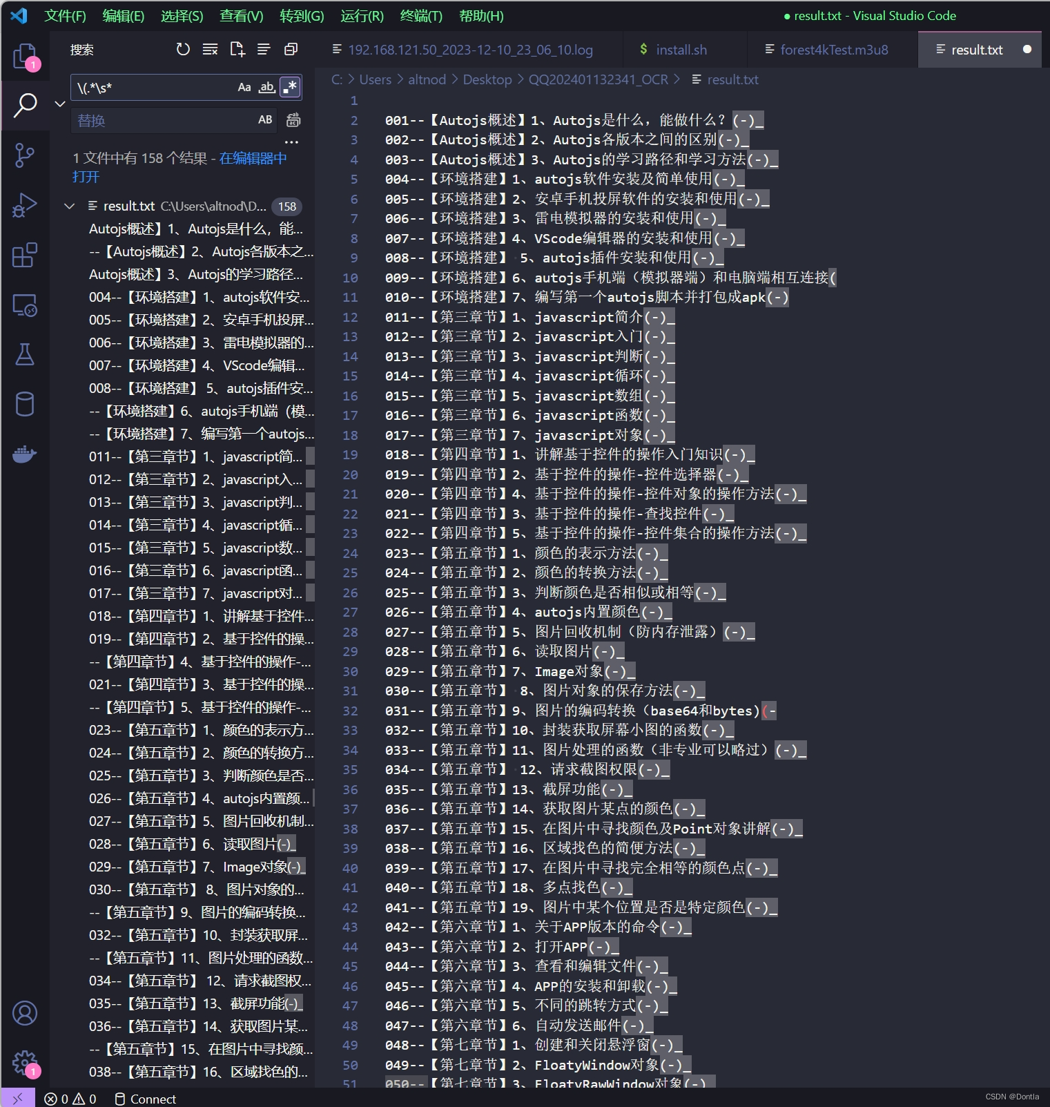Image resolution: width=1050 pixels, height=1107 pixels.
Task: Open Source Control view
Action: [25, 155]
